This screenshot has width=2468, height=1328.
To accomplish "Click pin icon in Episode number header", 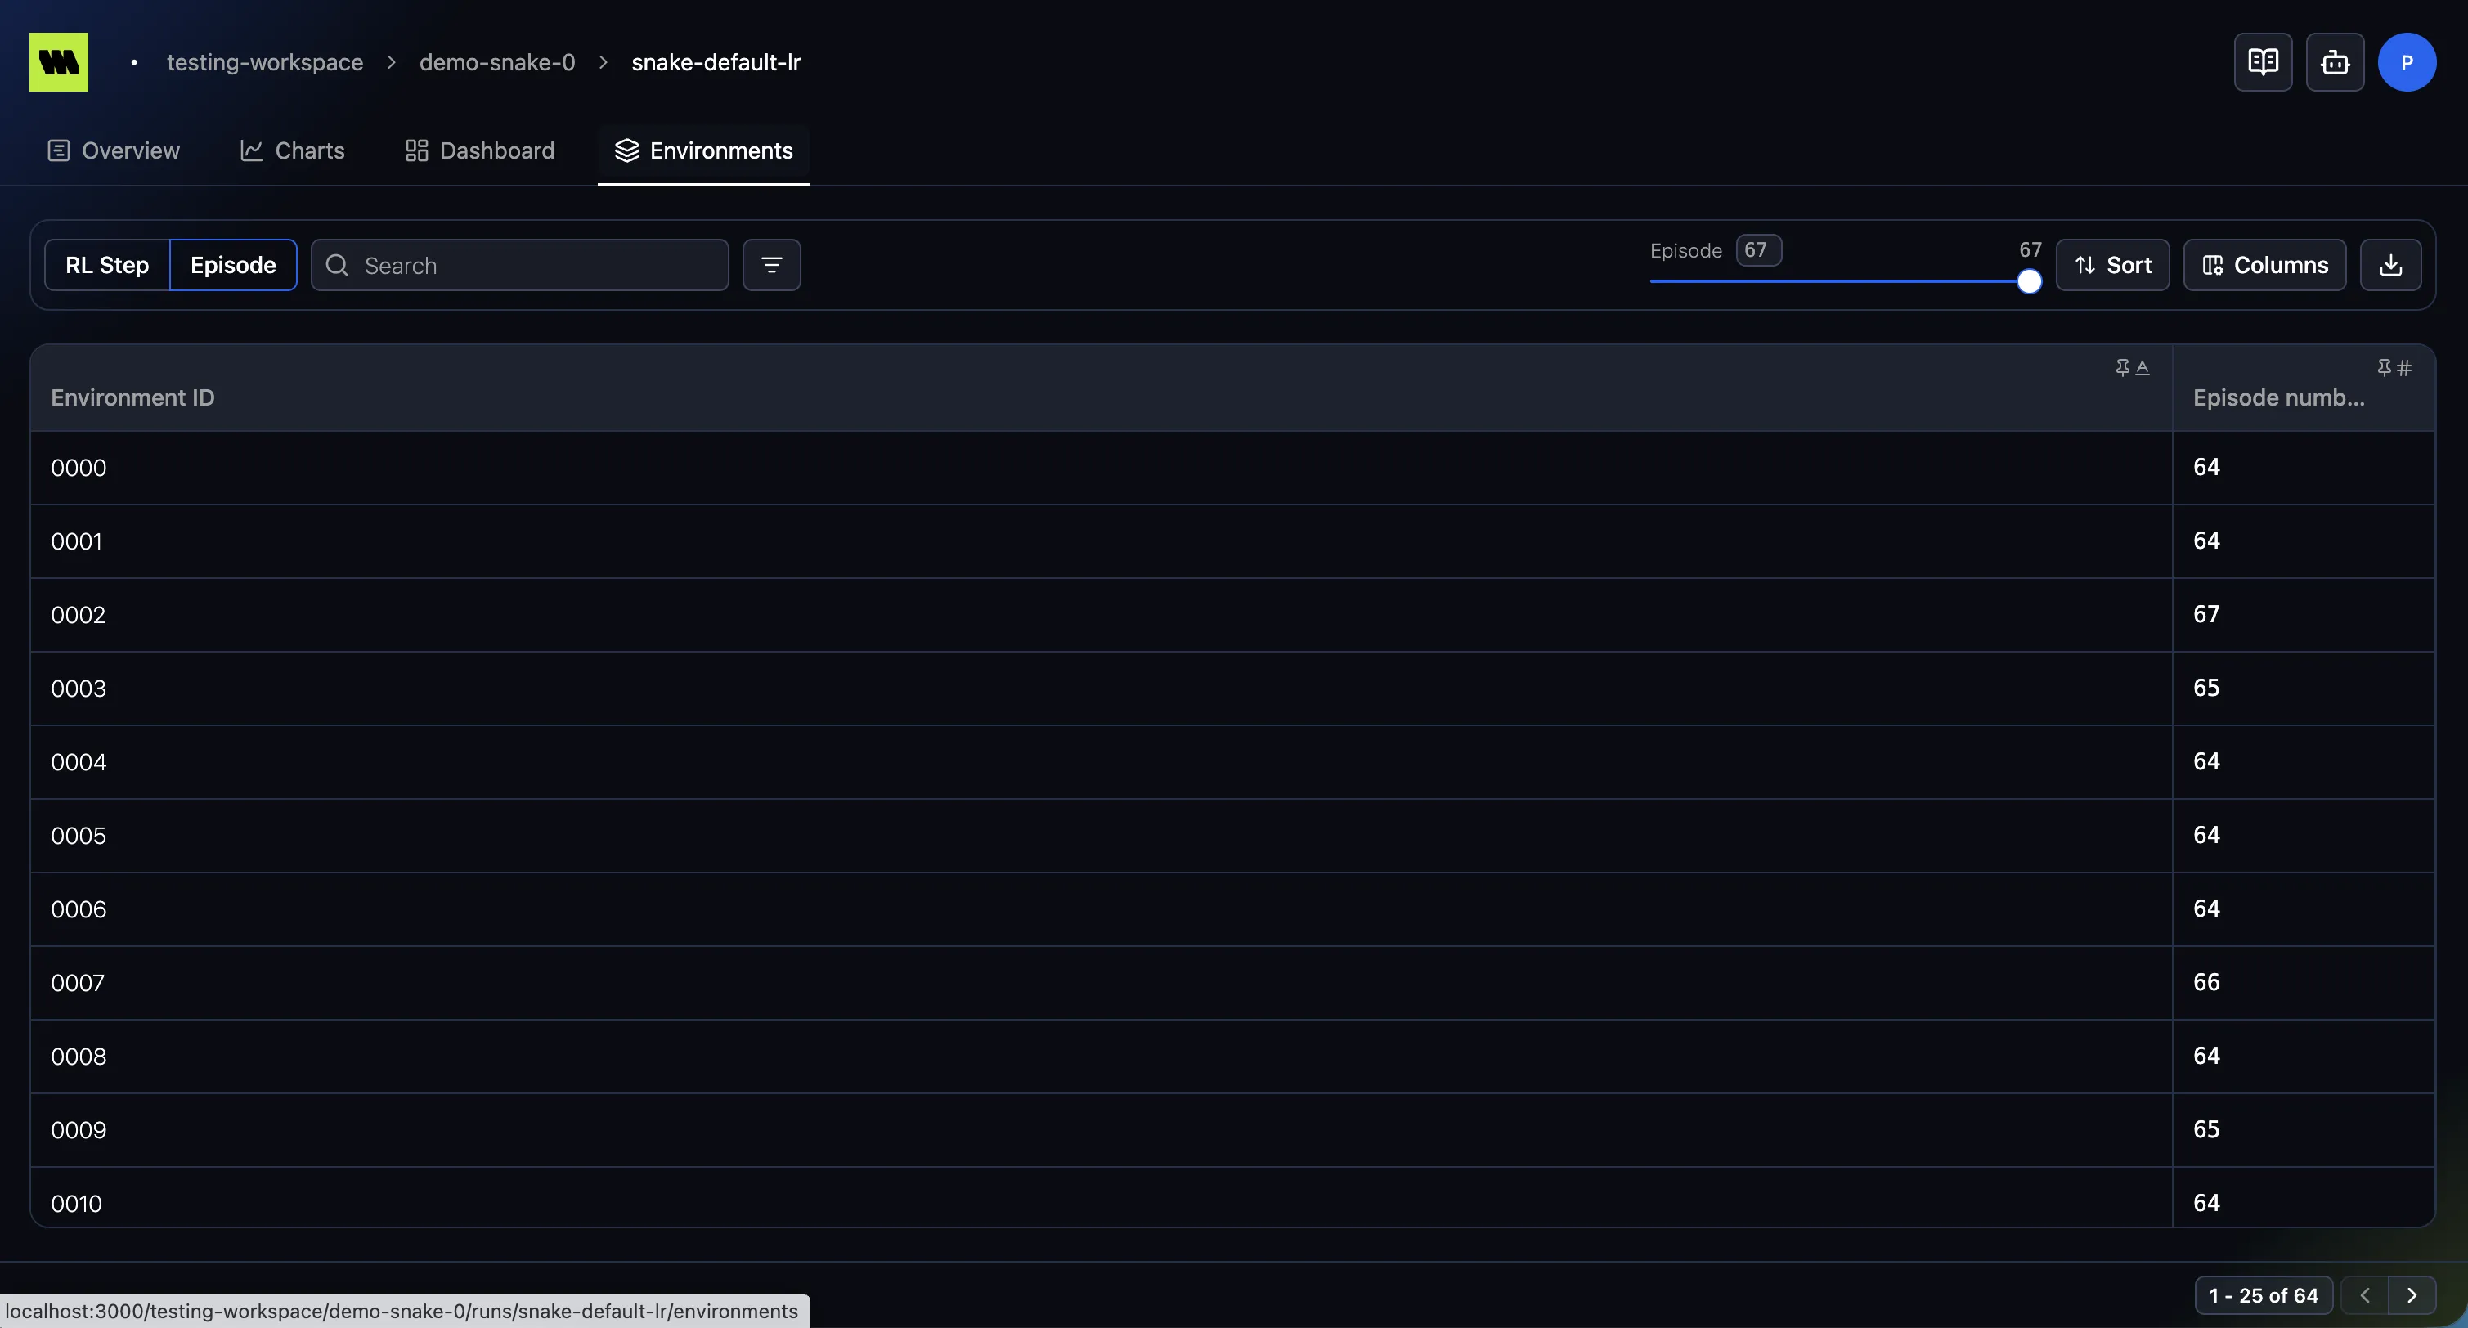I will click(2384, 368).
